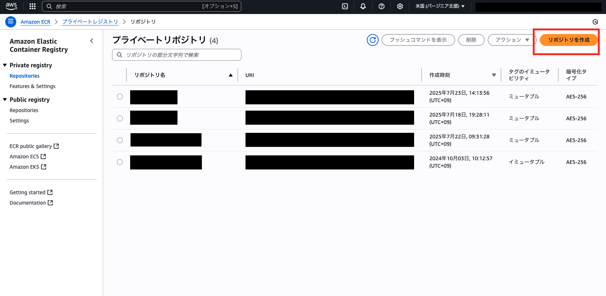
Task: Focus the AWS top search box
Action: coord(142,6)
